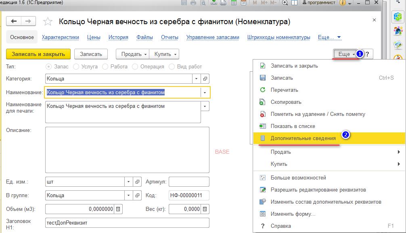Expand the Категория dropdown arrow
This screenshot has width=406, height=233.
196,79
